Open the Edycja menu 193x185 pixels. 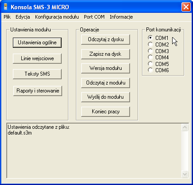(x=23, y=17)
